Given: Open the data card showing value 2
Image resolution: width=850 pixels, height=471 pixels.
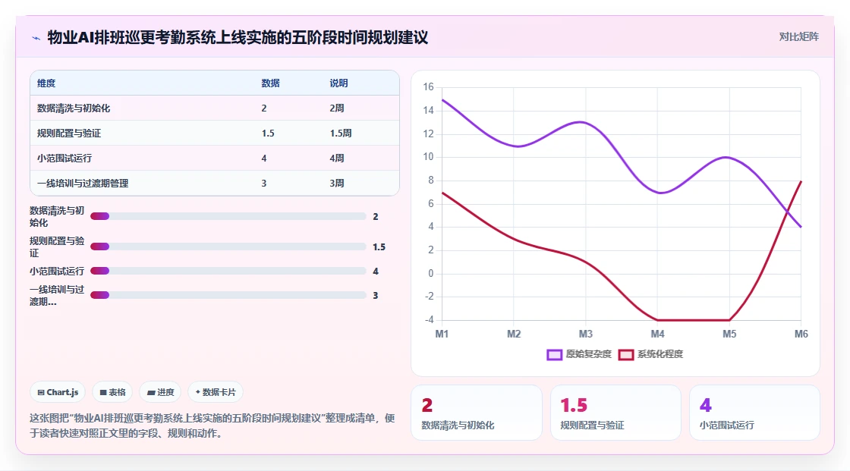Looking at the screenshot, I should (x=477, y=413).
